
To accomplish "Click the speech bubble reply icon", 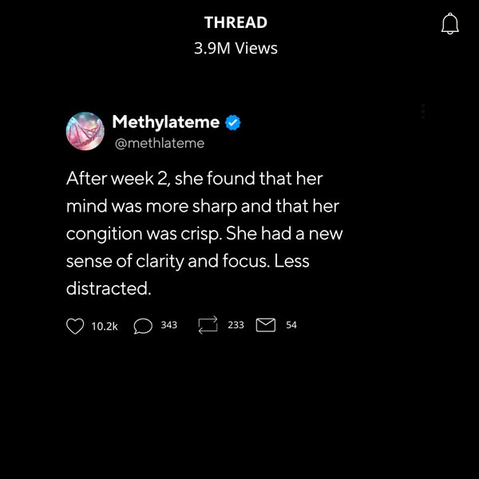I will pos(143,326).
